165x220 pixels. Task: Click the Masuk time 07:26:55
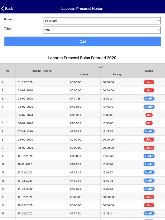[76, 131]
